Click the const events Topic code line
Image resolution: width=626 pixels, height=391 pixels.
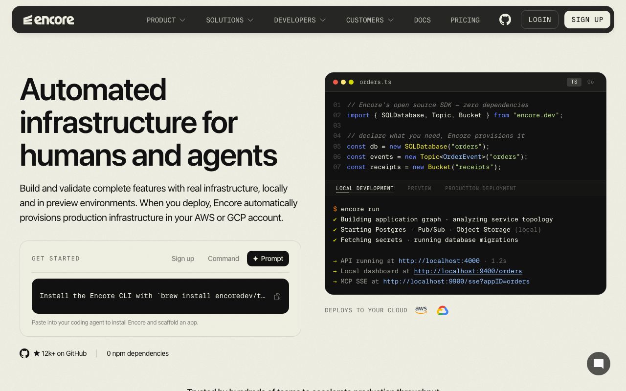[x=437, y=157]
